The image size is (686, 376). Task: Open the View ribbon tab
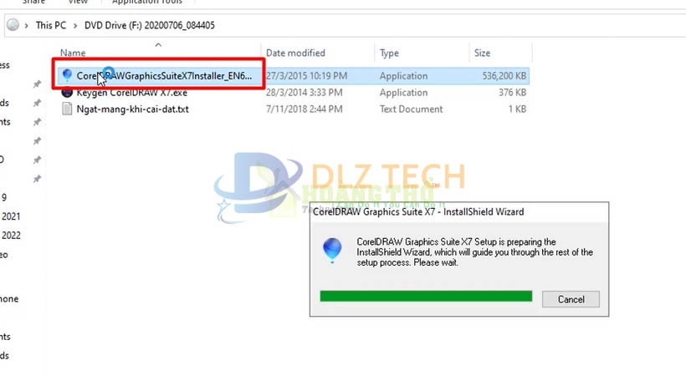(78, 2)
